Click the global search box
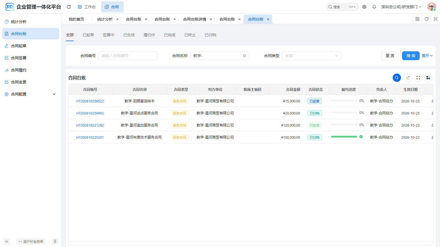 pyautogui.click(x=342, y=7)
